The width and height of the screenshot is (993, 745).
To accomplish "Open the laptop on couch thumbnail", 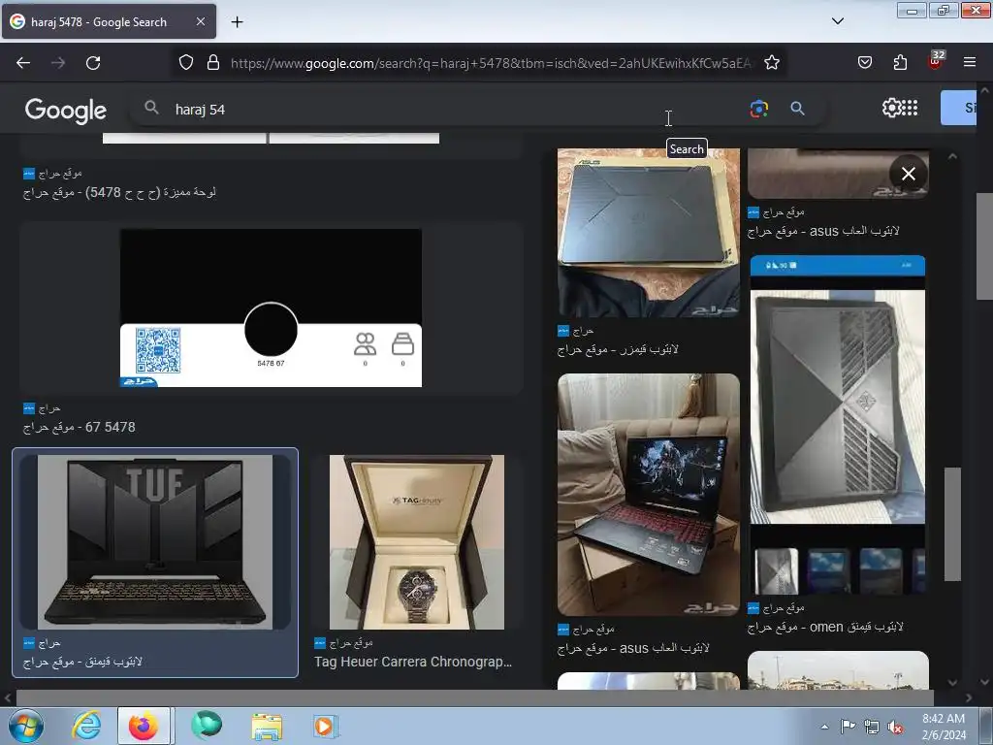I will click(649, 494).
